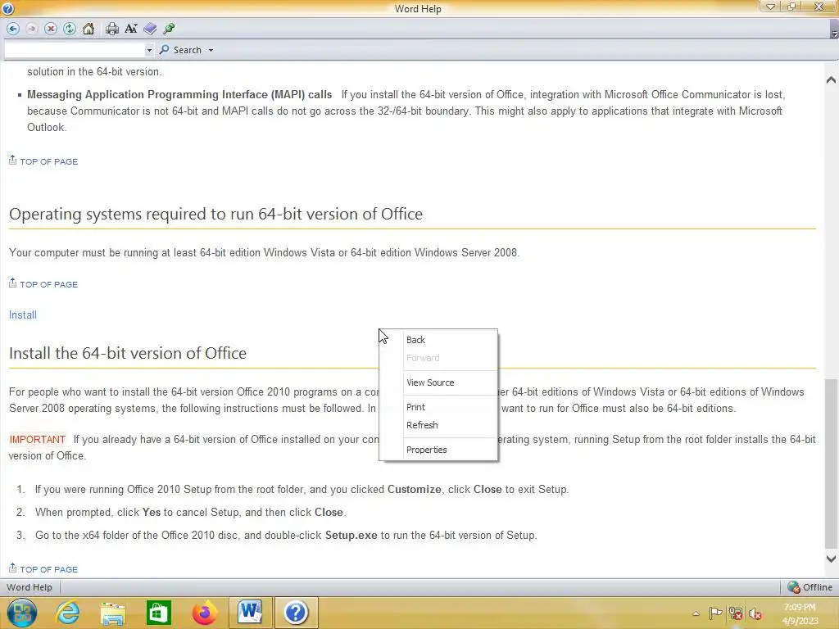
Task: Click the muted volume tray icon
Action: click(x=755, y=613)
